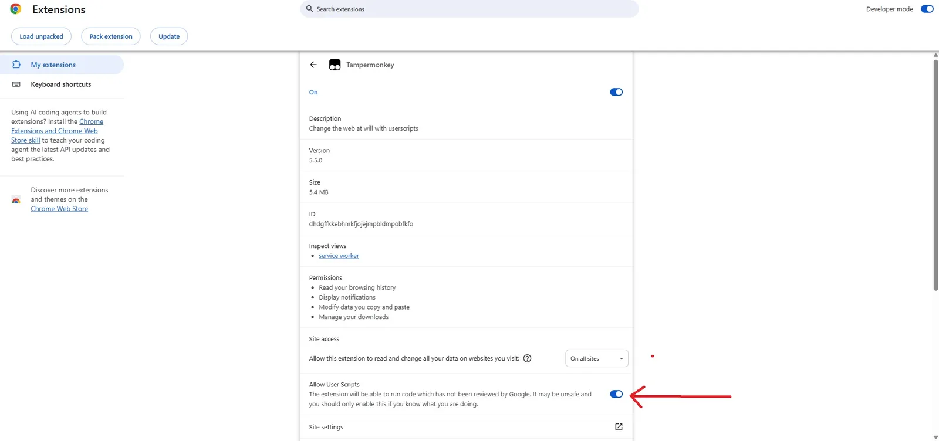Click Load unpacked button
This screenshot has width=939, height=441.
point(41,36)
